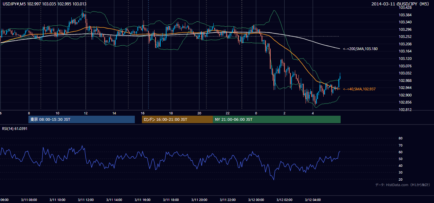Click hour label 8 under price chart
This screenshot has height=203, width=434.
pos(29,113)
